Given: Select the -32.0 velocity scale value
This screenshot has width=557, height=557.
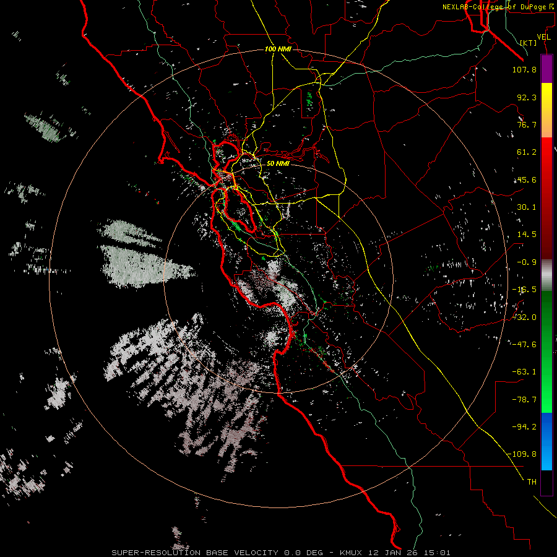Looking at the screenshot, I should [524, 317].
